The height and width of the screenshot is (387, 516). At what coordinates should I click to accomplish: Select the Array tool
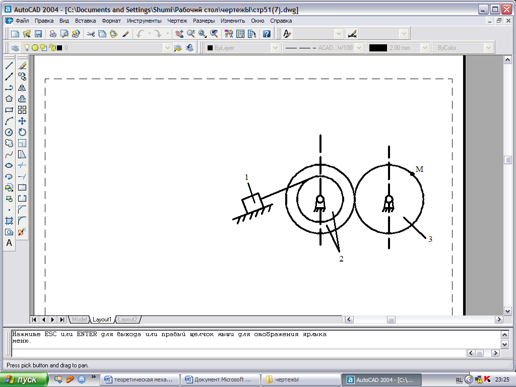tap(22, 110)
